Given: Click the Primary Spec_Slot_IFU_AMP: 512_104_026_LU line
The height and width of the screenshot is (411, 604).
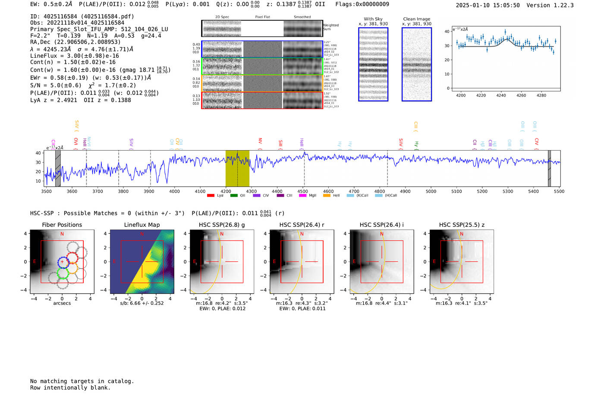Looking at the screenshot, I should pyautogui.click(x=99, y=29).
